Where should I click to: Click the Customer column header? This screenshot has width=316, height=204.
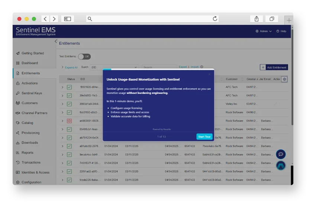click(232, 79)
